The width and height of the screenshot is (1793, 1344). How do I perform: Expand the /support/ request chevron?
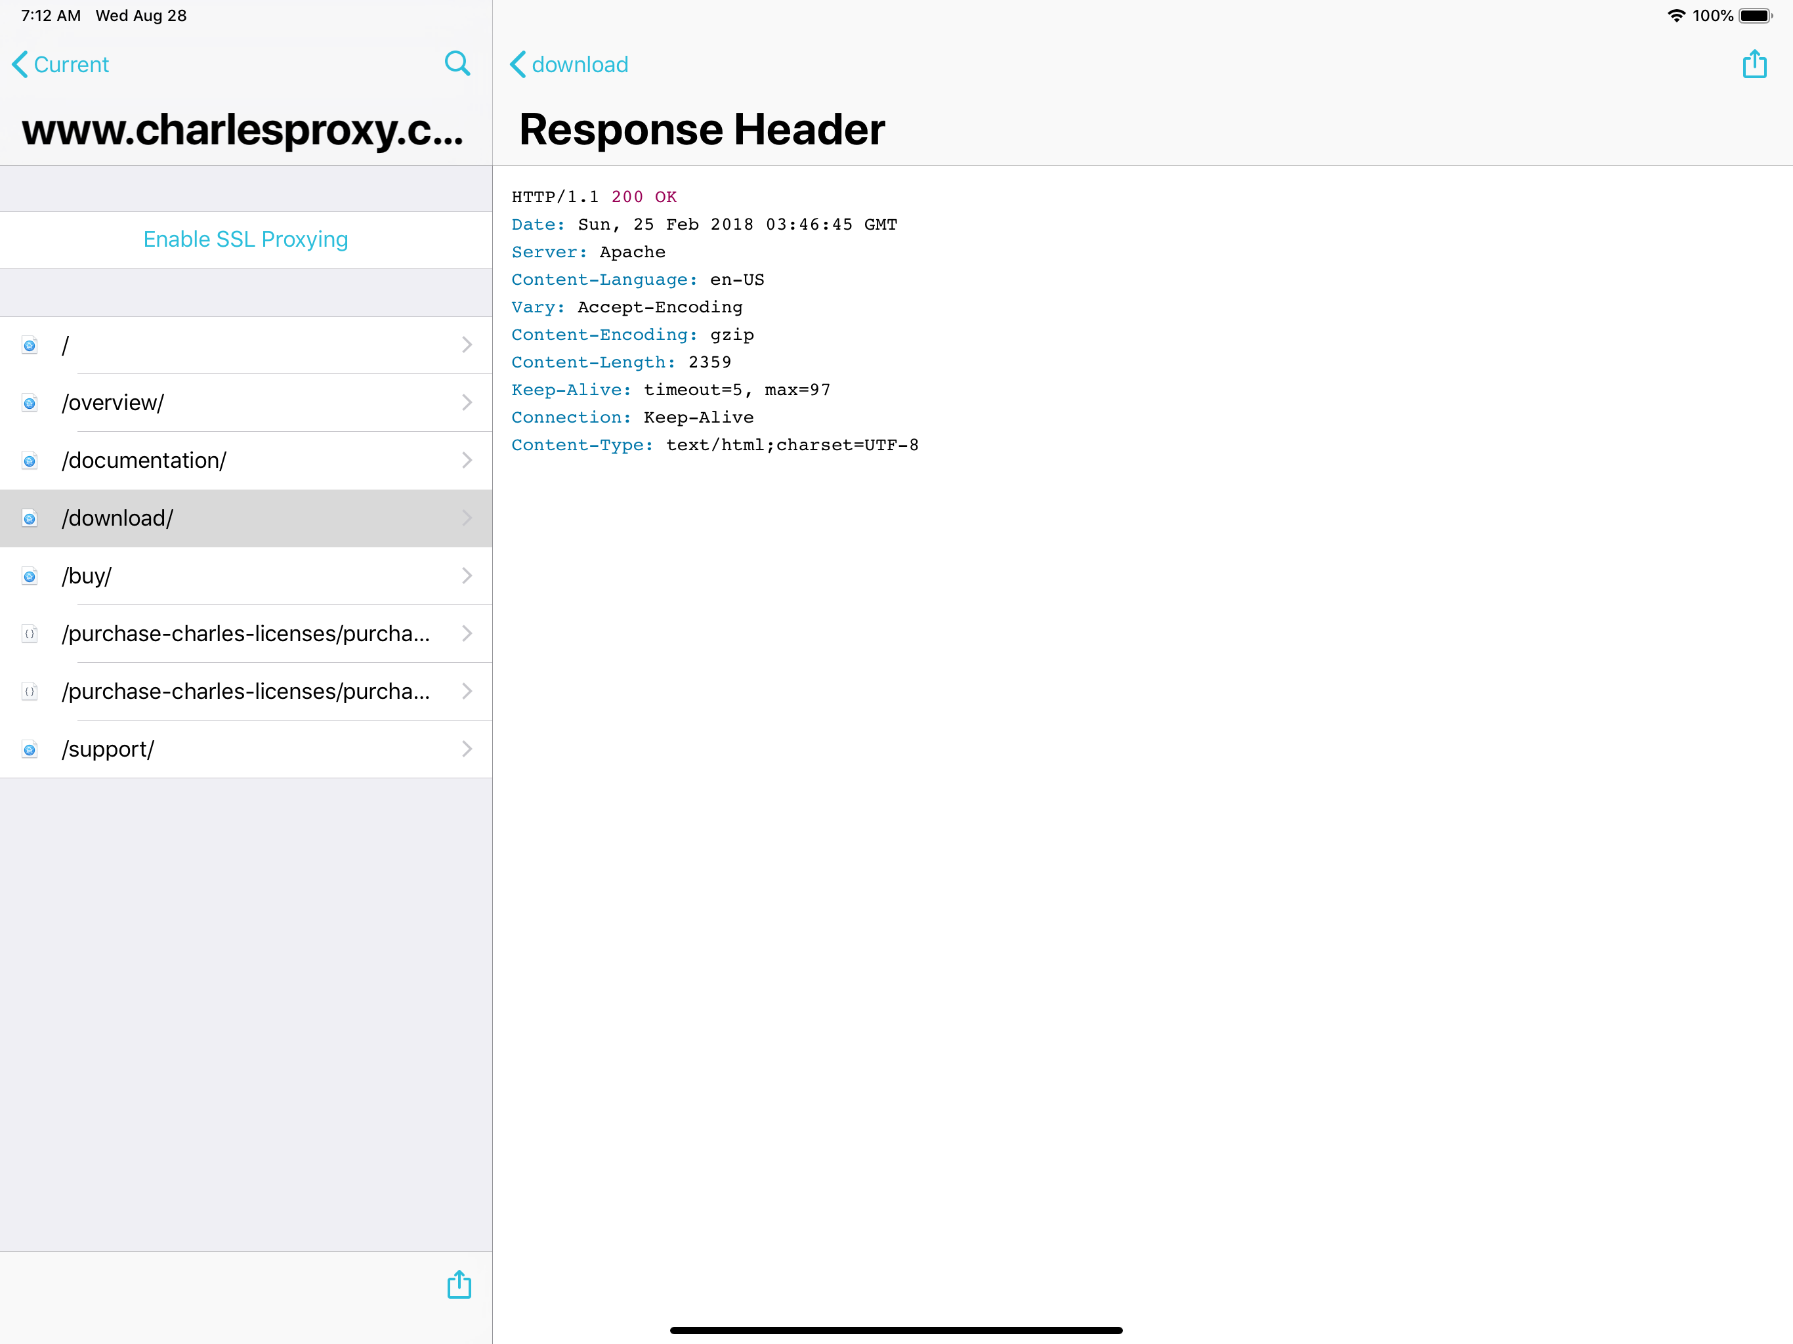tap(467, 749)
